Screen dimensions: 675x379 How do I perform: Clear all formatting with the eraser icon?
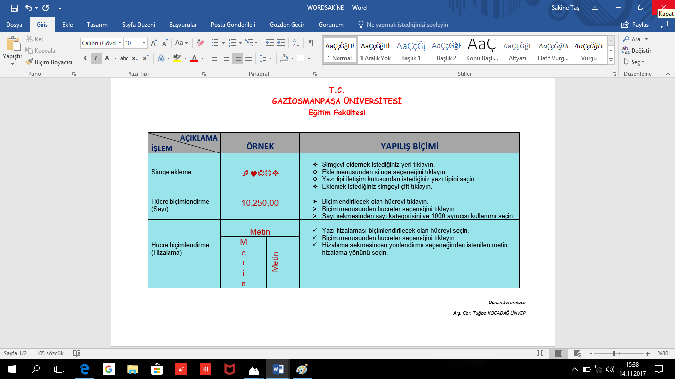point(200,43)
